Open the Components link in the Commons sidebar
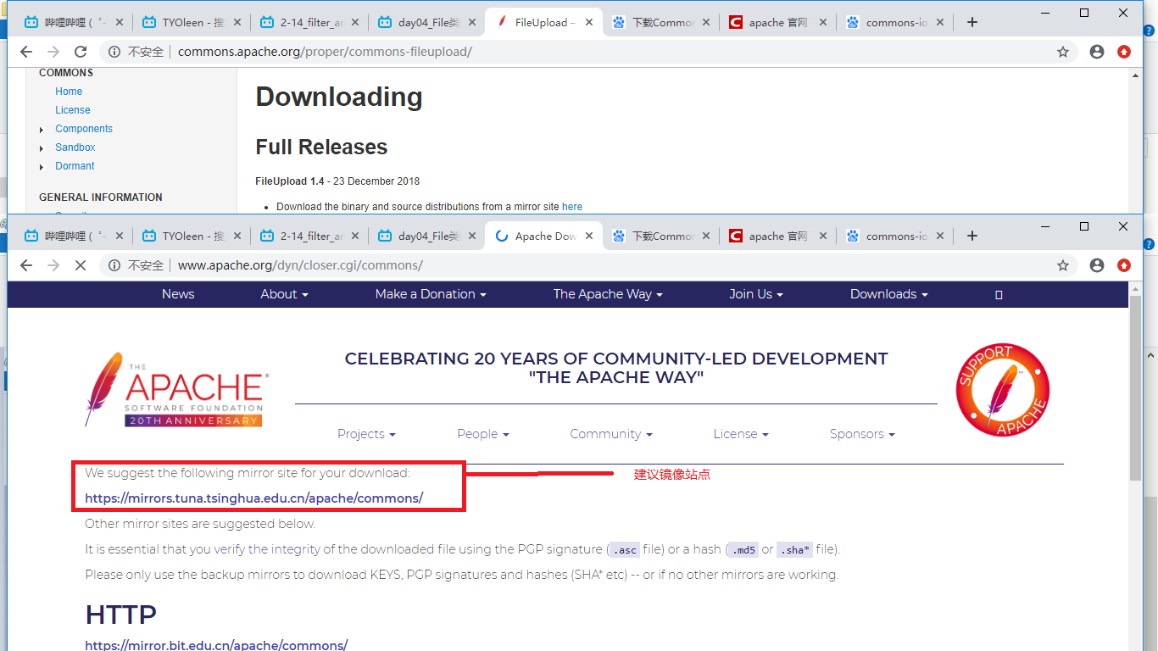 point(84,129)
